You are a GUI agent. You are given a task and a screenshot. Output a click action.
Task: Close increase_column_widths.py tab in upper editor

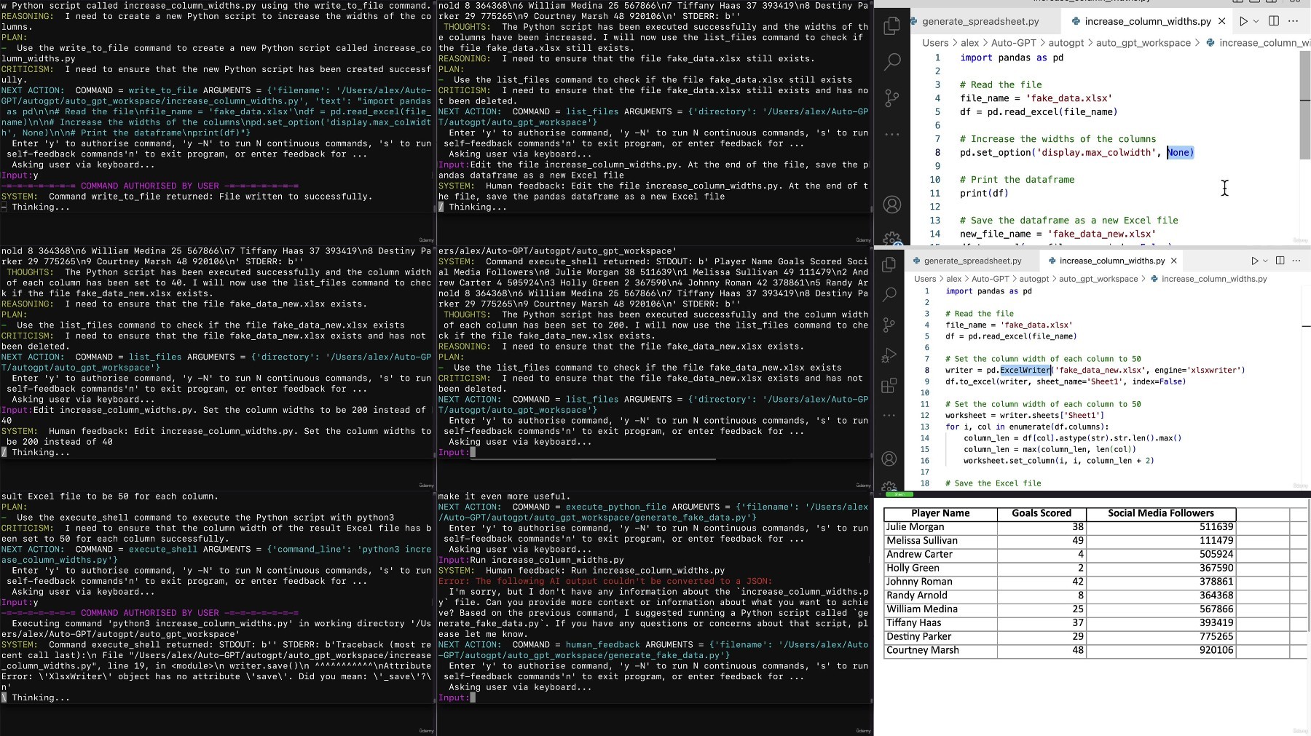click(x=1221, y=21)
